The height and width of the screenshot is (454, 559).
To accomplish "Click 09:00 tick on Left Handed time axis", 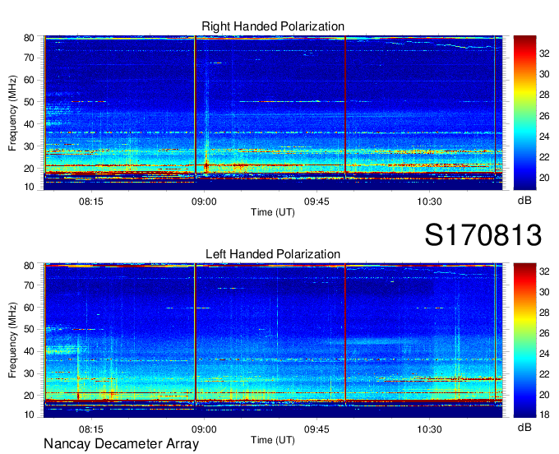I will [204, 429].
